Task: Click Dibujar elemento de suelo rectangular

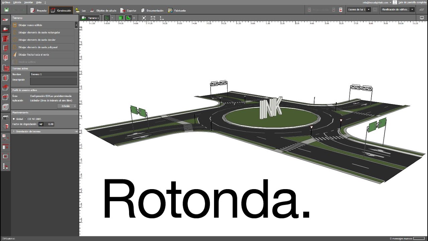Action: pyautogui.click(x=43, y=32)
